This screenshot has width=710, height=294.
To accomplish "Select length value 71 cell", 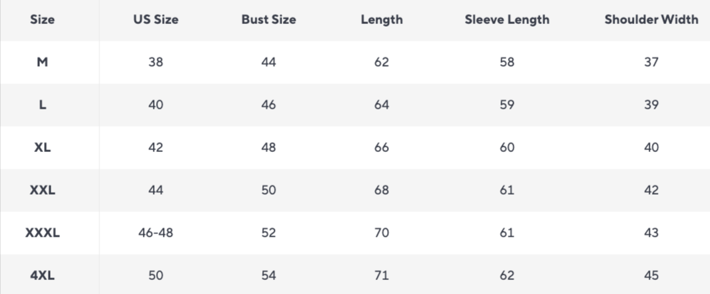I will tap(382, 275).
